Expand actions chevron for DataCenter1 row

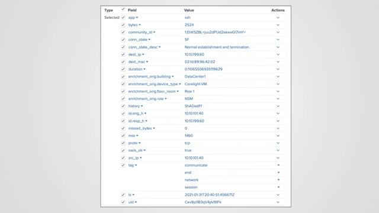(x=278, y=76)
